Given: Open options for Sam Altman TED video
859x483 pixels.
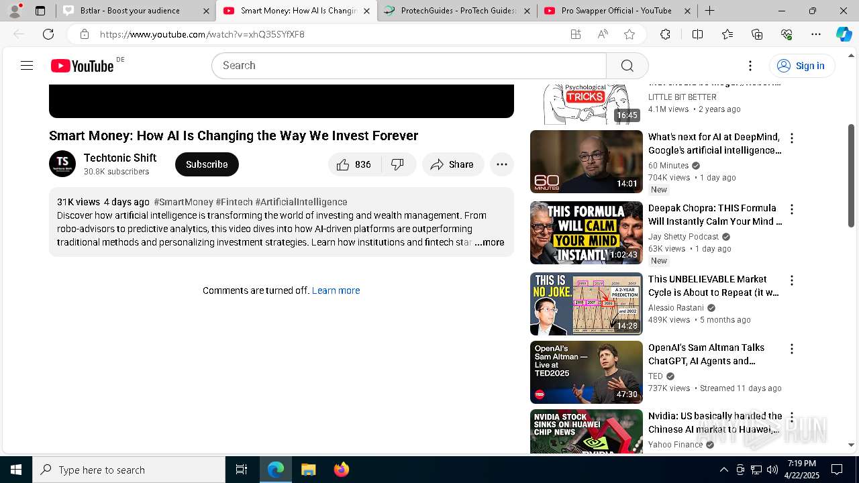Looking at the screenshot, I should (792, 349).
